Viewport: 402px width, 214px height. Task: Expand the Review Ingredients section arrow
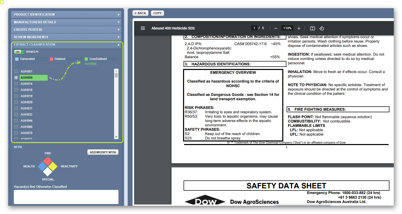click(x=118, y=37)
